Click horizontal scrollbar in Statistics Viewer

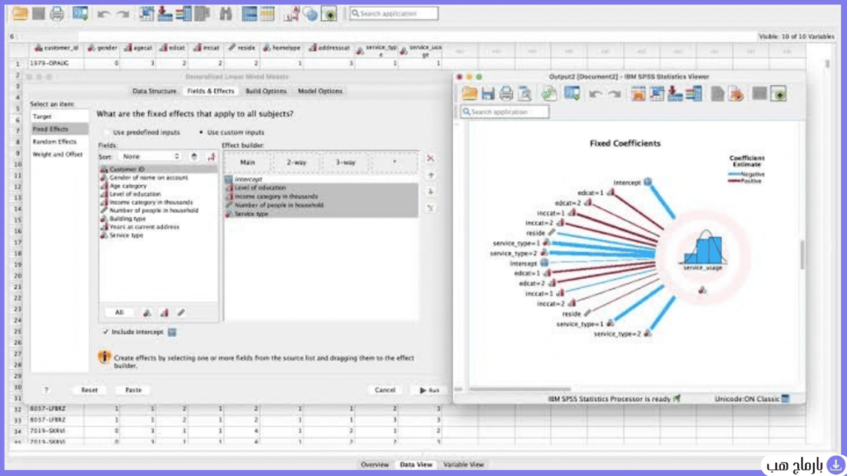tap(519, 388)
